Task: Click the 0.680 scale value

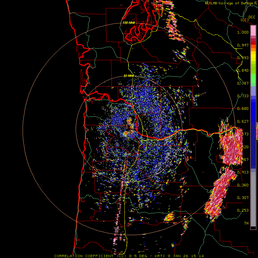Action: (243, 109)
